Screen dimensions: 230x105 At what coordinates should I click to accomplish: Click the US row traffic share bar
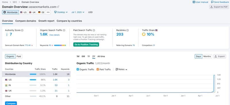(x=33, y=80)
